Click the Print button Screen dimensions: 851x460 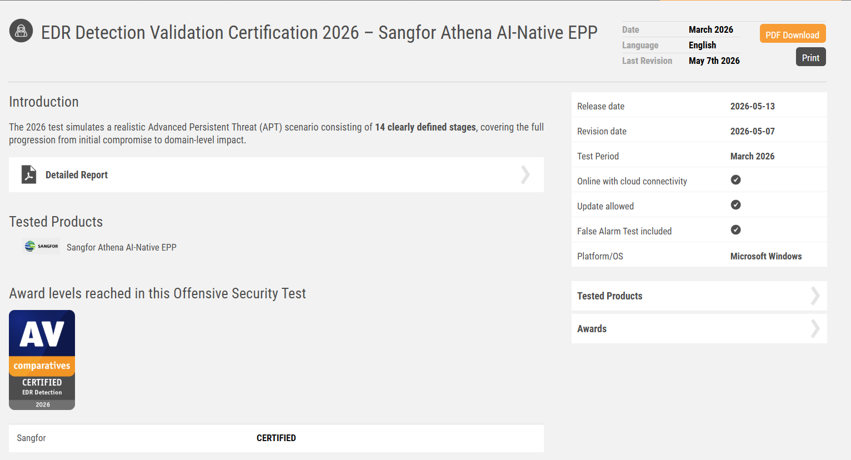[x=810, y=57]
